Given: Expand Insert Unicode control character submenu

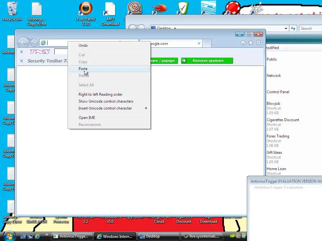Looking at the screenshot, I should (109, 108).
